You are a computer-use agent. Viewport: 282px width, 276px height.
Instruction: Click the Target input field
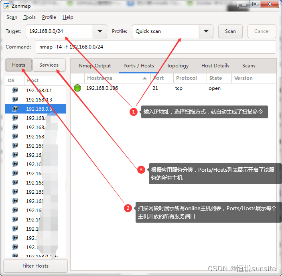tap(59, 31)
